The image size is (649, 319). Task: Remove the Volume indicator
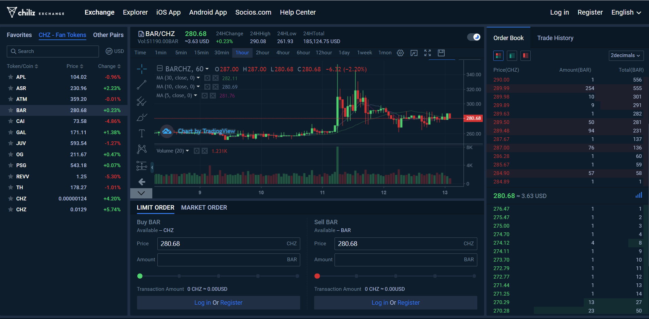pyautogui.click(x=205, y=151)
